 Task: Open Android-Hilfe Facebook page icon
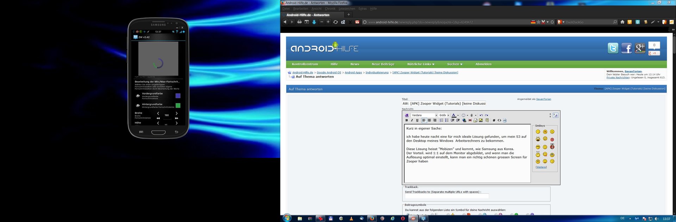pos(626,48)
